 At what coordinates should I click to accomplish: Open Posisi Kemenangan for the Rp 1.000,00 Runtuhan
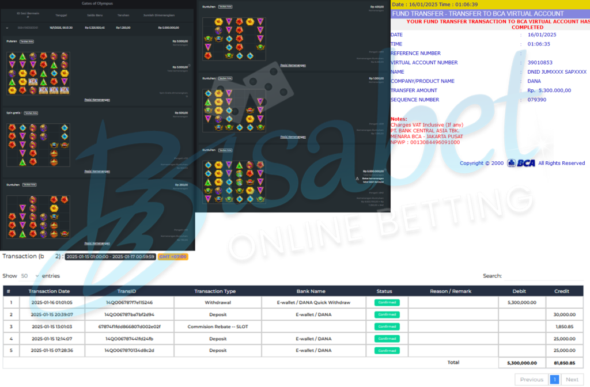click(293, 137)
